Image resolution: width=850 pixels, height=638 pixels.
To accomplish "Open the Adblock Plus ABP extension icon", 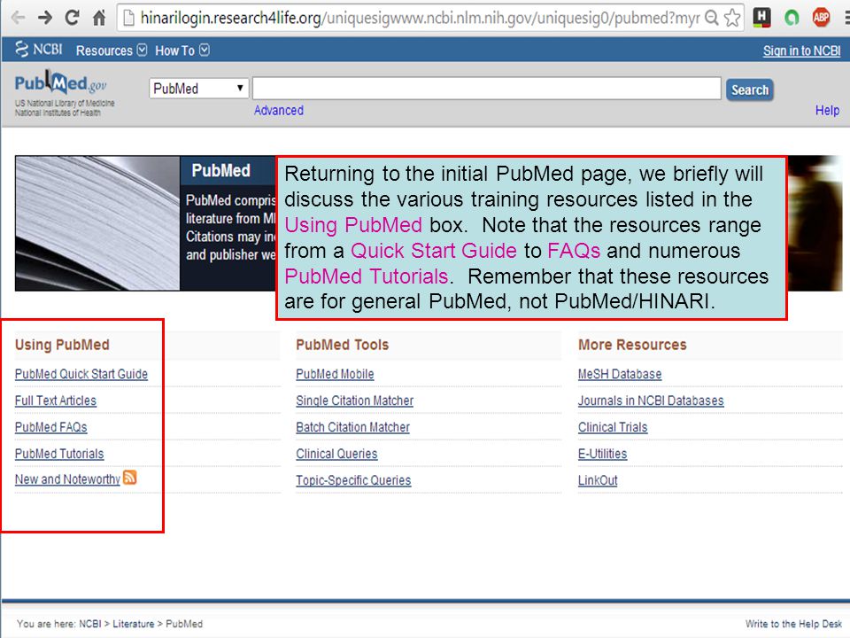I will pos(821,18).
